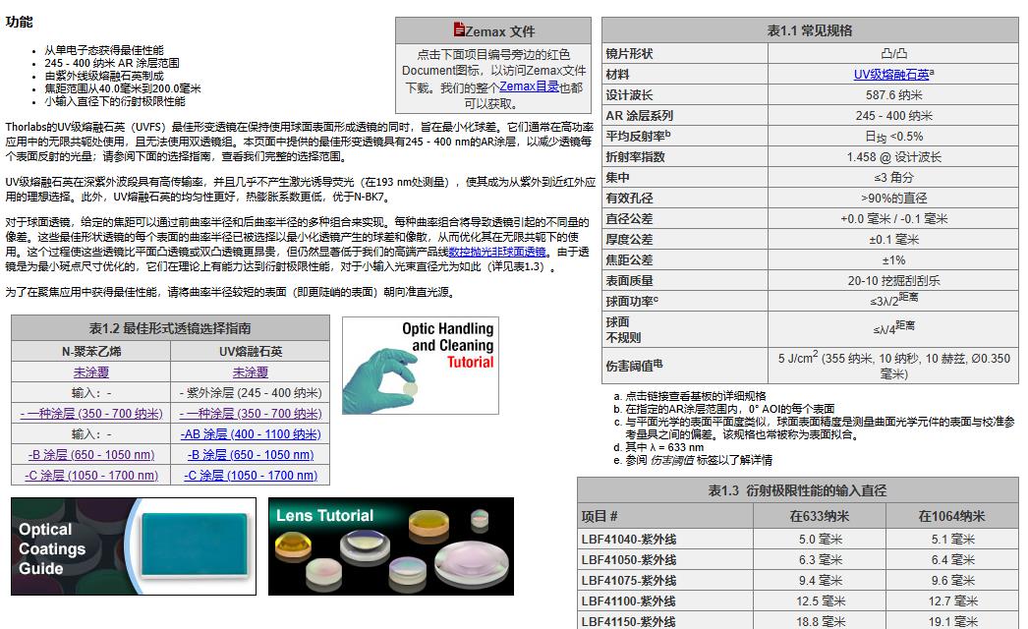The image size is (1028, 629).
Task: Open the Zemax目录 link
Action: pos(529,86)
